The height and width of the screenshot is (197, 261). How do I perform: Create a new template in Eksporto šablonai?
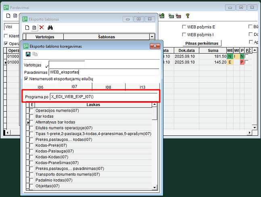point(27,28)
